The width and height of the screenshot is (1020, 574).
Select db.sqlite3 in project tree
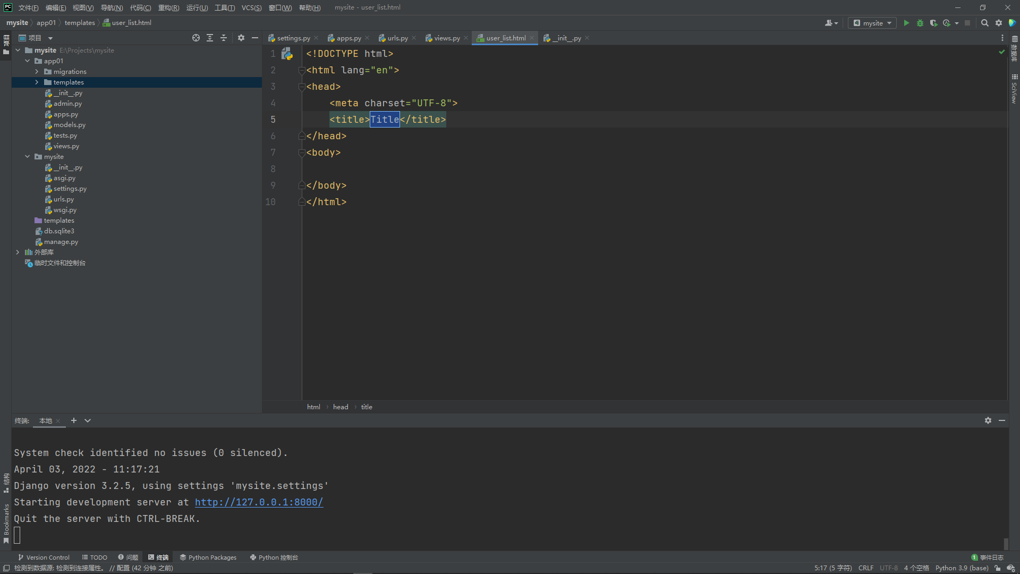(x=59, y=231)
